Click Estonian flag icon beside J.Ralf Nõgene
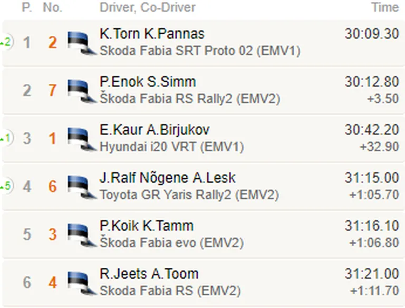Screen dimensions: 405x308 [x=82, y=187]
